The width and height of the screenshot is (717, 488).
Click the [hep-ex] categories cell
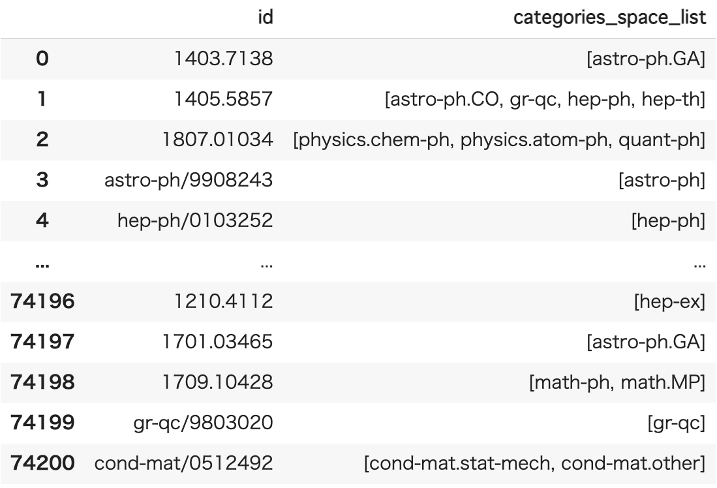(x=669, y=301)
